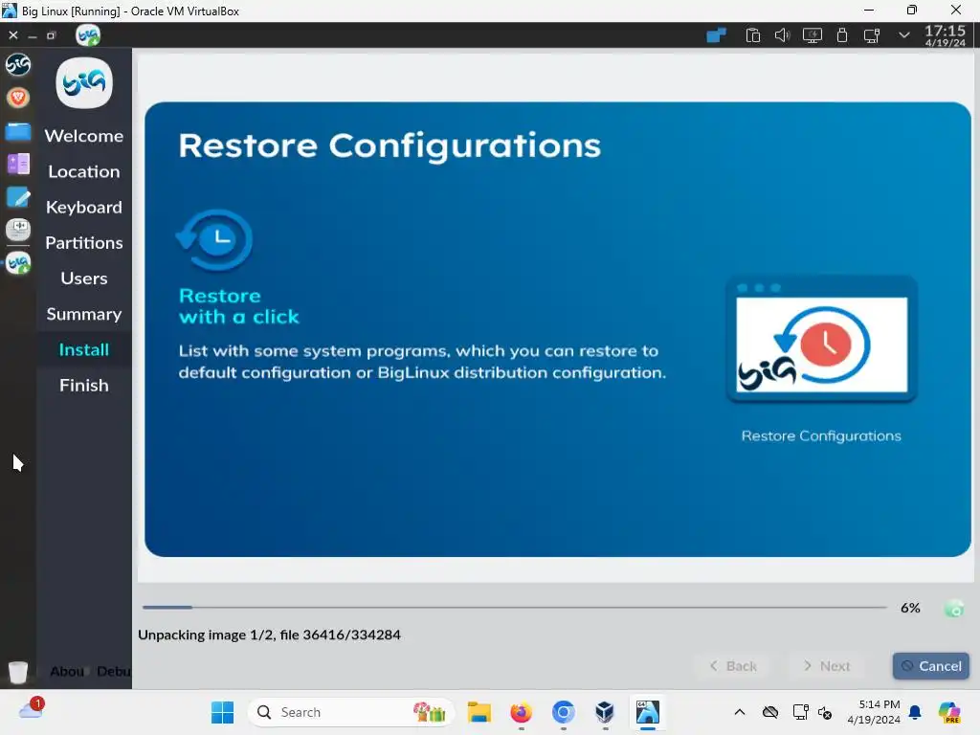
Task: Open the blue network tray icon
Action: (716, 35)
